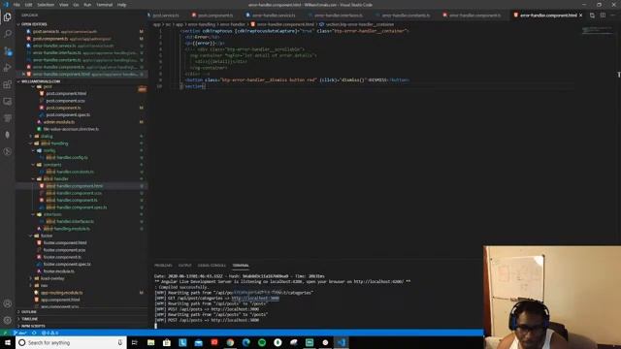Expand the Timeline section
This screenshot has width=621, height=349.
coord(29,319)
